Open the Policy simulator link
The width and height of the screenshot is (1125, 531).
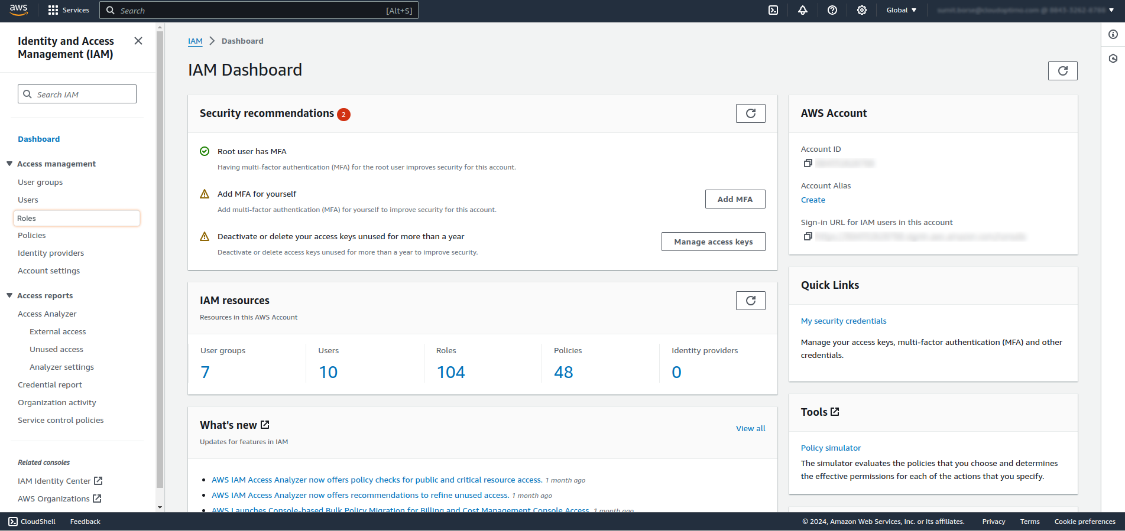click(831, 448)
